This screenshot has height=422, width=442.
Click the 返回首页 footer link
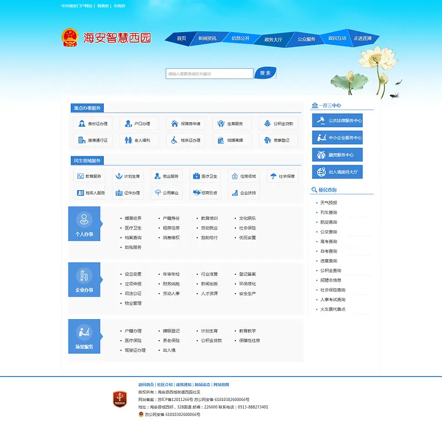tap(146, 384)
